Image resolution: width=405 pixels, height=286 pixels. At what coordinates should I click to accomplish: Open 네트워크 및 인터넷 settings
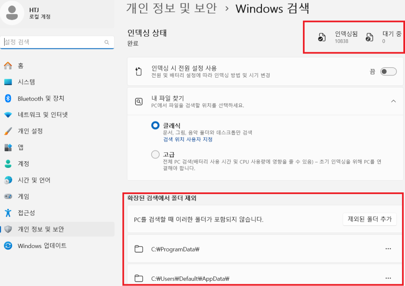(x=57, y=115)
